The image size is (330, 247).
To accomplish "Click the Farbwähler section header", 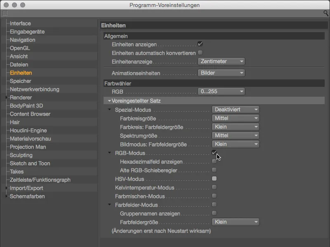I will tap(214, 84).
